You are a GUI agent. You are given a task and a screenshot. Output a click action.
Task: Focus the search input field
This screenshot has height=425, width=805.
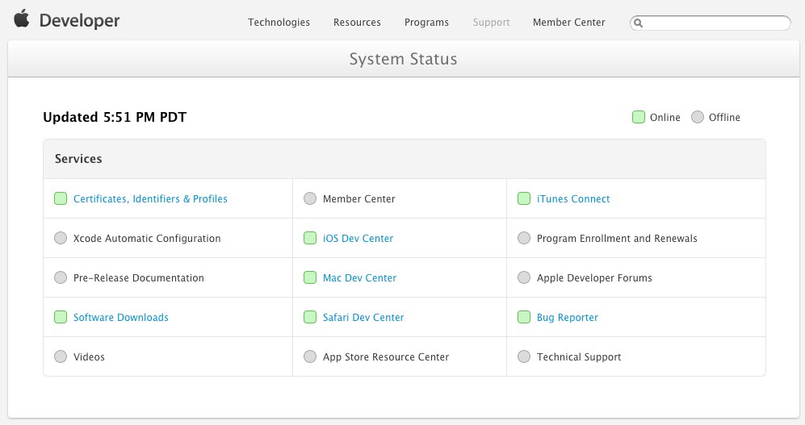(715, 23)
